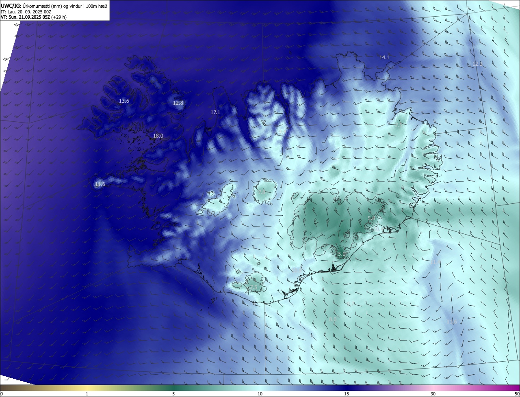This screenshot has height=397, width=520.
Task: Click the colorbar tick label 0
Action: [2, 394]
